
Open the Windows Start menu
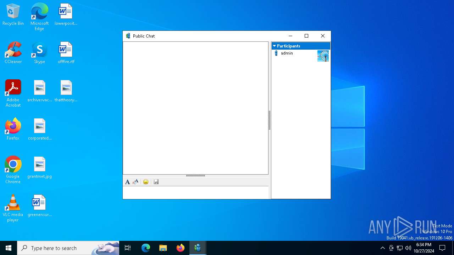(9, 248)
